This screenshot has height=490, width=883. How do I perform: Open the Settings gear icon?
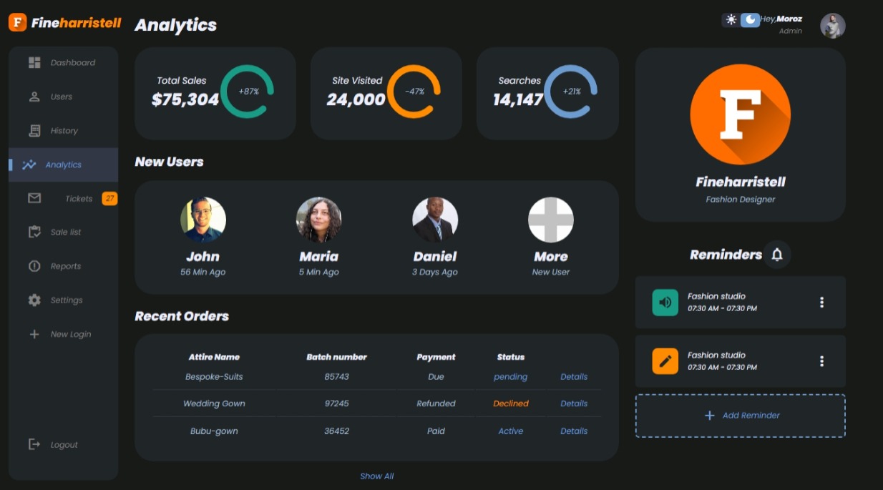34,300
